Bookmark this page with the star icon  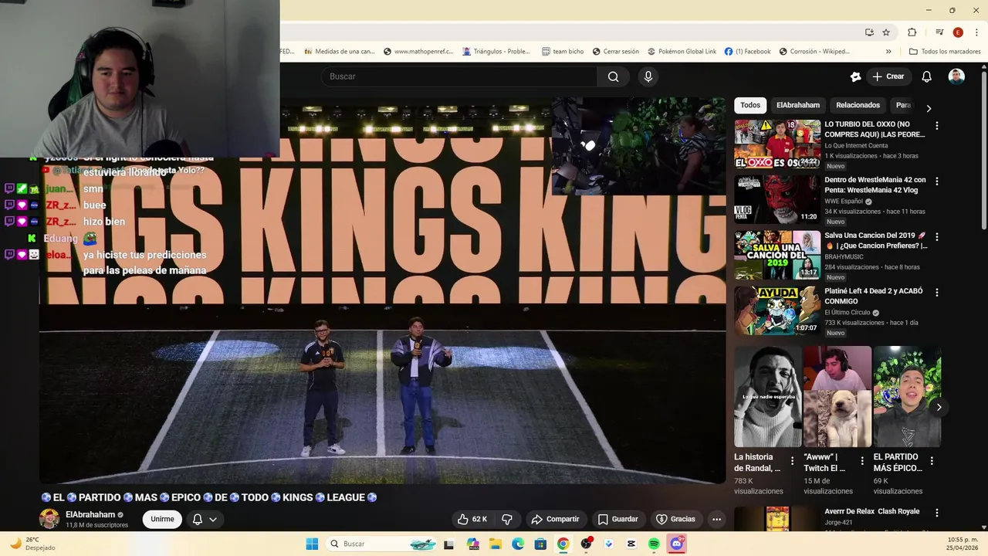[x=886, y=32]
